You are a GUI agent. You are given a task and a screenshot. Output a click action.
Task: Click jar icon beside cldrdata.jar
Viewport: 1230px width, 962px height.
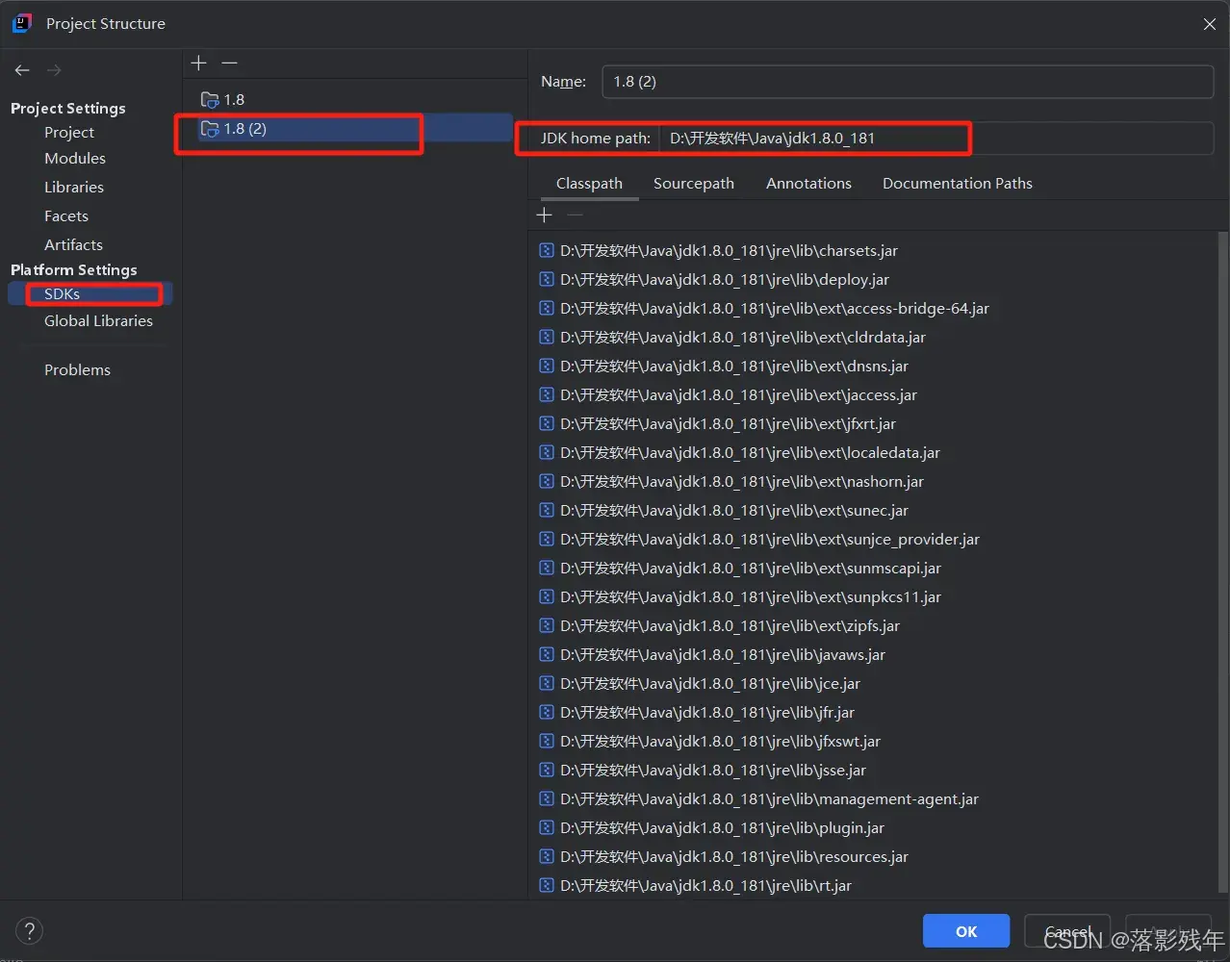[546, 338]
